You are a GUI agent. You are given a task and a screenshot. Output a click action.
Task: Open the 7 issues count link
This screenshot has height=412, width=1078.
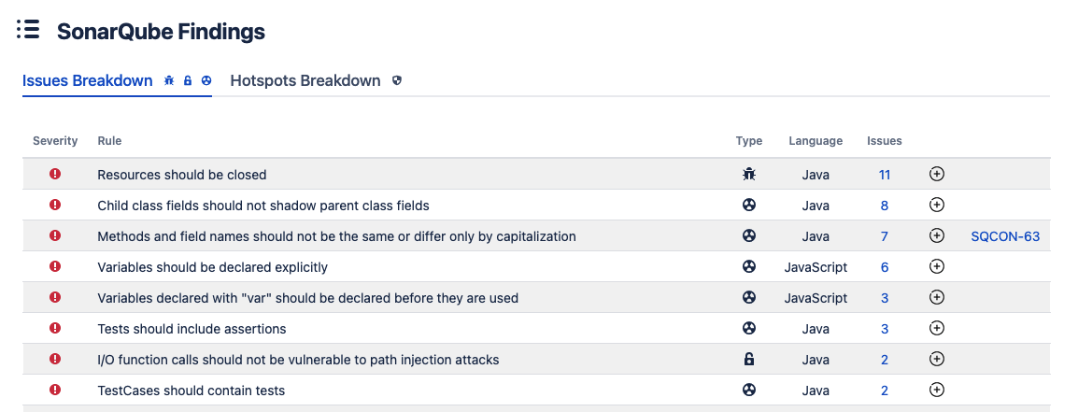(x=884, y=236)
